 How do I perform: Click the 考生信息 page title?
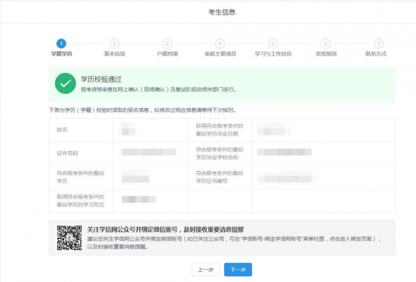tap(222, 12)
